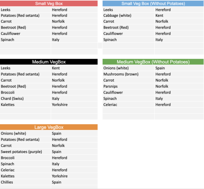Click Potatoes (Red setanta) in Small Veg Box

point(20,16)
